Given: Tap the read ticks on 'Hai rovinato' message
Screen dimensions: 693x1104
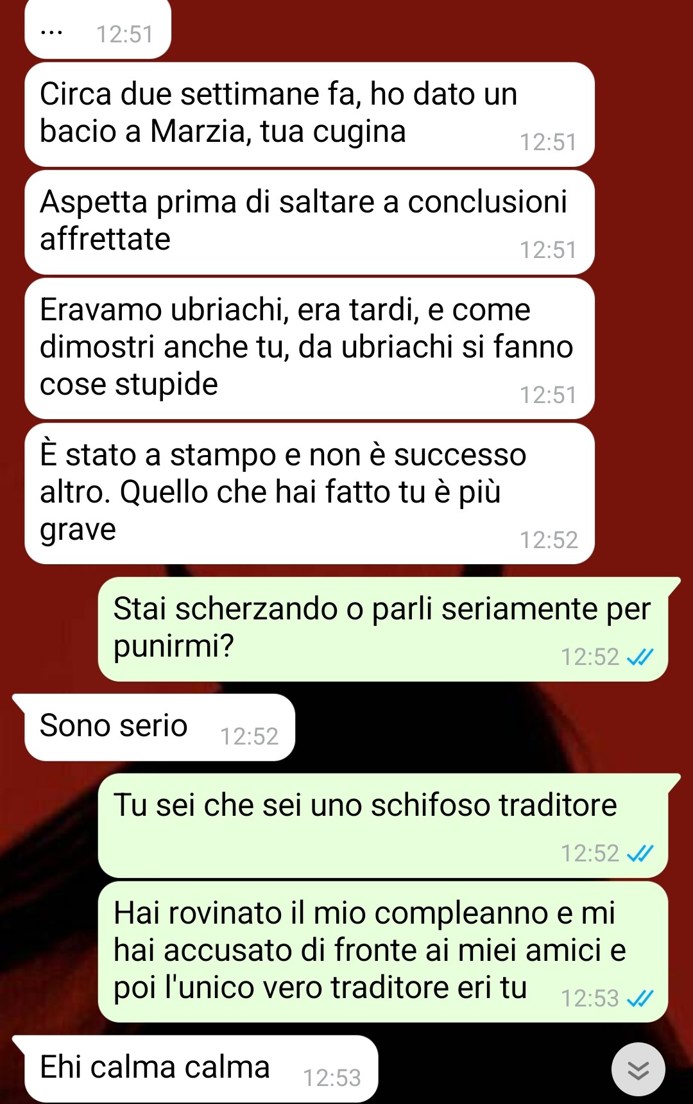Looking at the screenshot, I should point(640,998).
